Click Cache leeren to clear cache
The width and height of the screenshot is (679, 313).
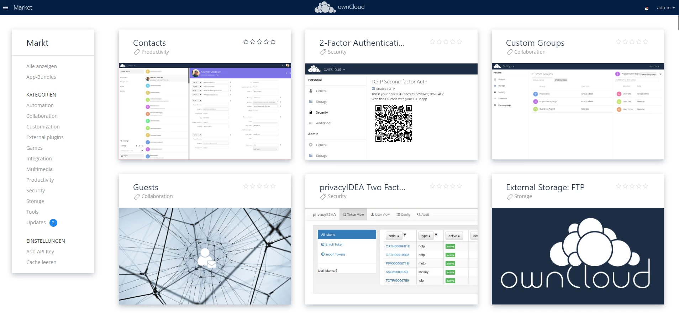(x=41, y=262)
